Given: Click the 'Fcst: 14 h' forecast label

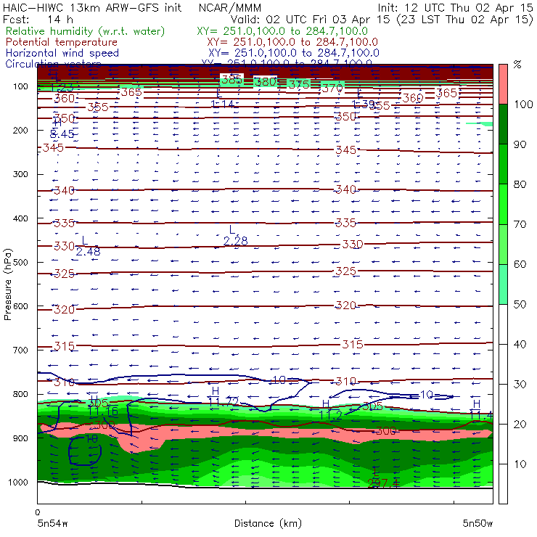Looking at the screenshot, I should pyautogui.click(x=38, y=20).
